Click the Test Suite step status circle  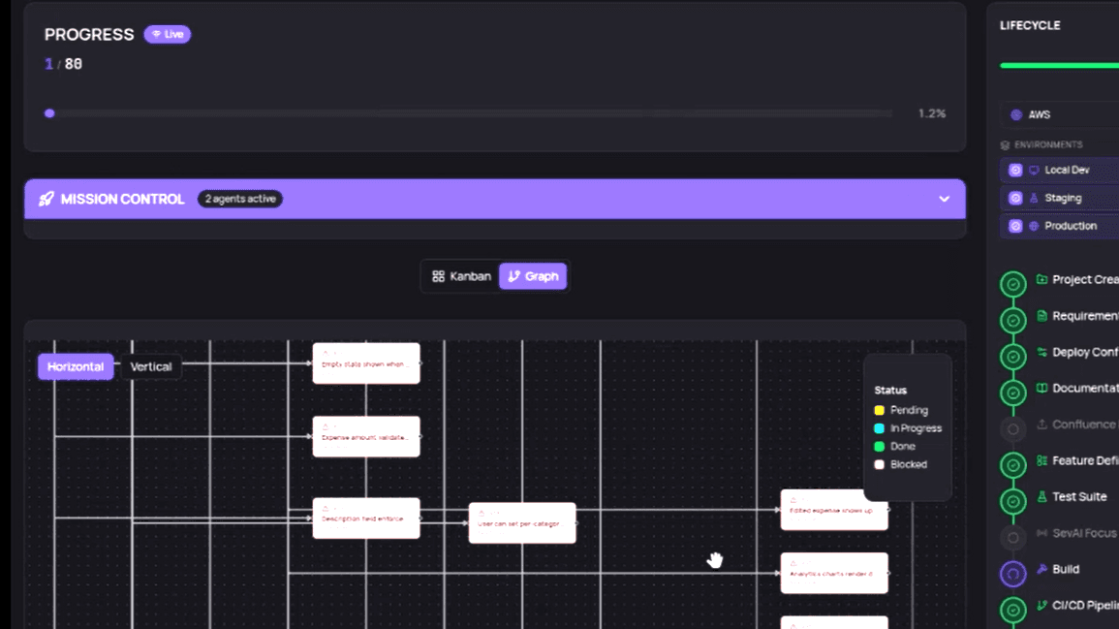tap(1012, 501)
